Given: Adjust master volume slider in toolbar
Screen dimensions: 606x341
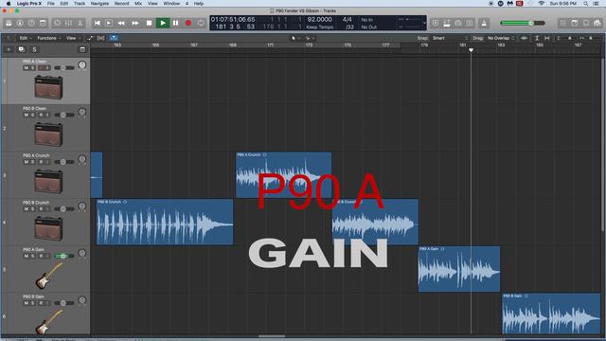Looking at the screenshot, I should tap(523, 23).
